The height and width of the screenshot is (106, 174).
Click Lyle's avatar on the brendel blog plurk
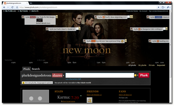click(x=84, y=41)
